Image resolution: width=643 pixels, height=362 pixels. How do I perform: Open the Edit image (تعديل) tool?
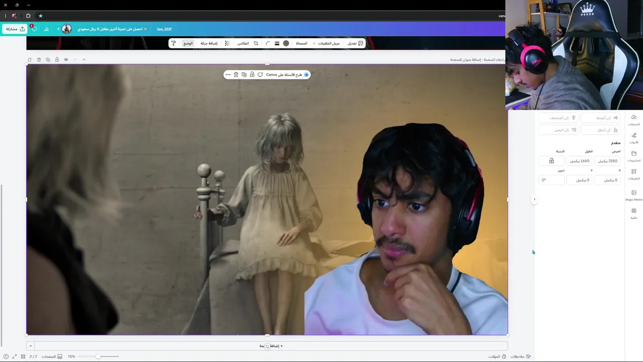[x=355, y=43]
